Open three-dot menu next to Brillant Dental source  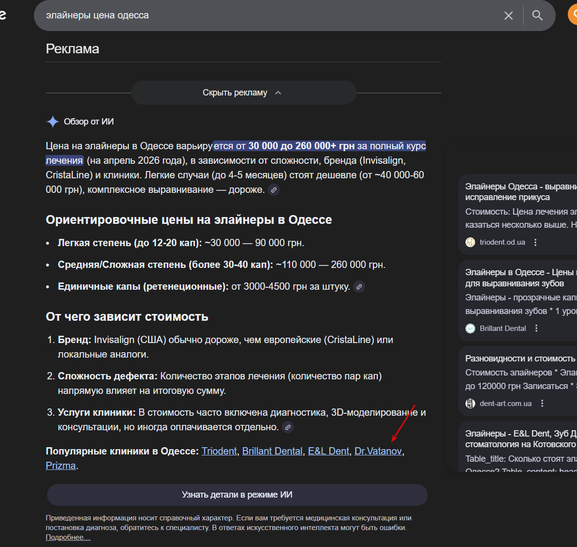click(x=537, y=328)
